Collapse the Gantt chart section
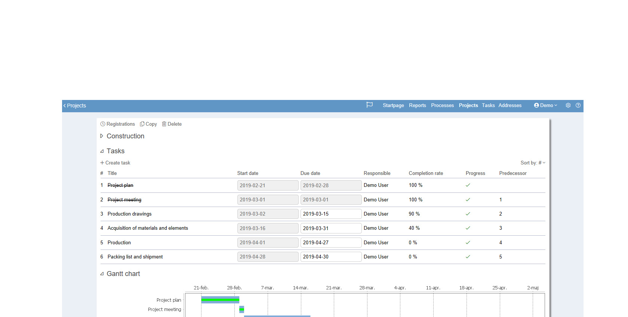The height and width of the screenshot is (317, 628). tap(102, 274)
